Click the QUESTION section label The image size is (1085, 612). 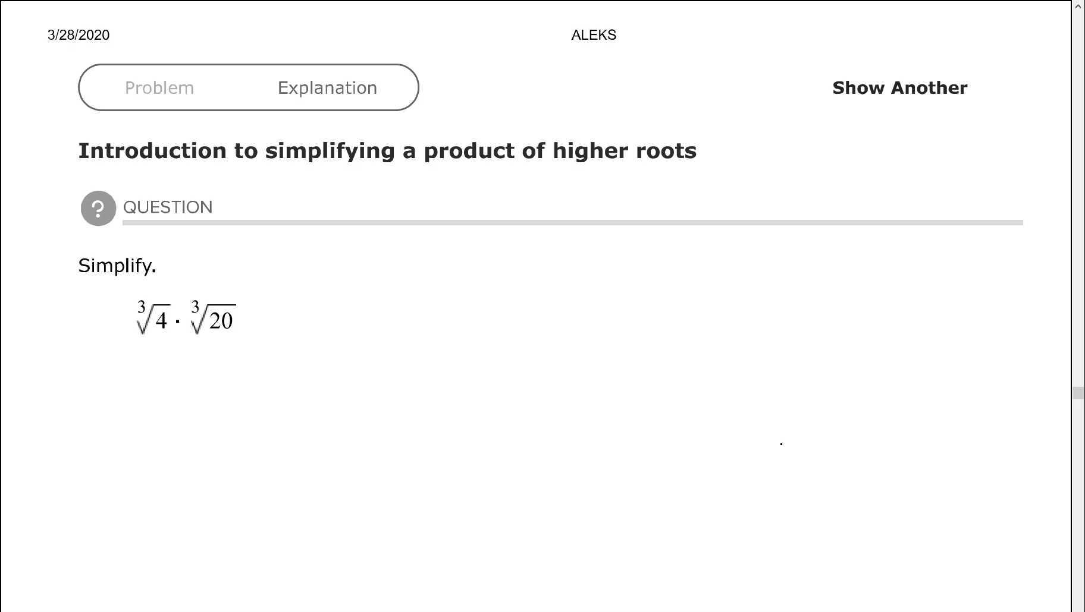(x=168, y=207)
